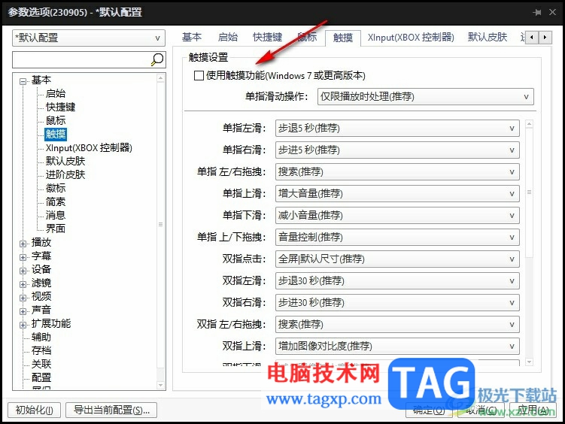
Task: Click the settings search input field
Action: click(81, 59)
